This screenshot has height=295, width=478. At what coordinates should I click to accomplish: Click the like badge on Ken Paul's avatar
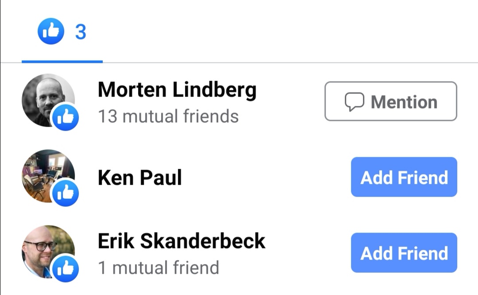tap(66, 193)
